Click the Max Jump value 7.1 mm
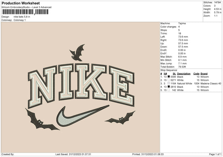Viewport: 223px width, 157px height. pos(182,63)
